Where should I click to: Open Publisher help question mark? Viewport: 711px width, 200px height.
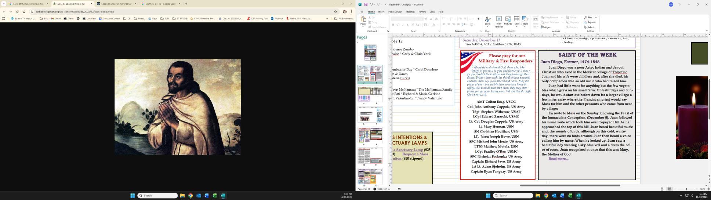click(x=679, y=4)
